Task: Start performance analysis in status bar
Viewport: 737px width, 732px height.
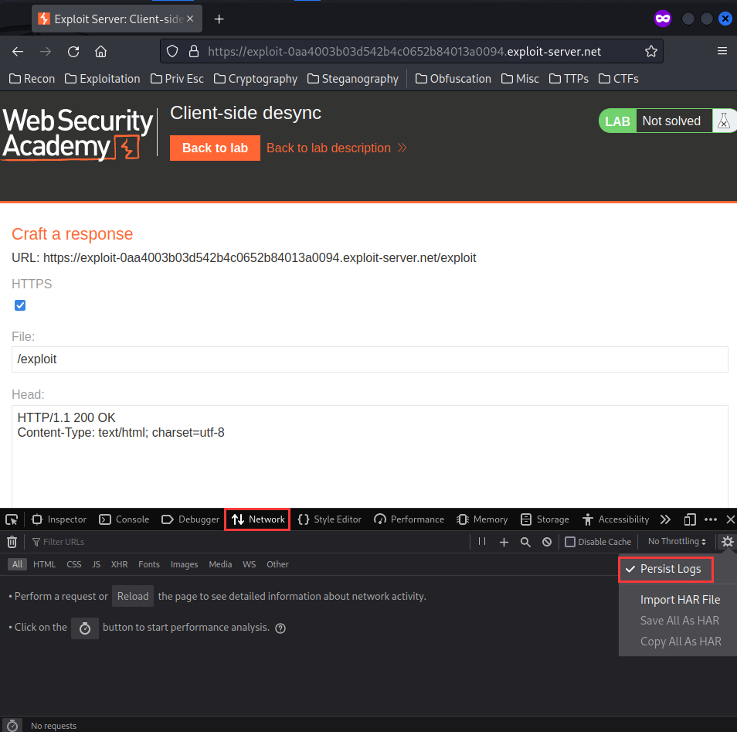Action: tap(12, 725)
